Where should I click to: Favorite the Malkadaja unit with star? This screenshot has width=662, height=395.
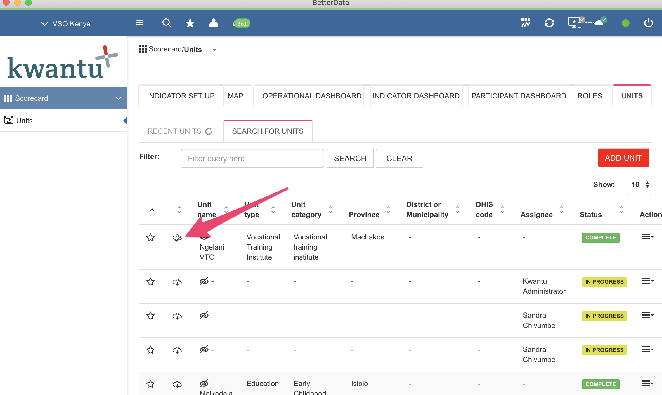tap(150, 384)
